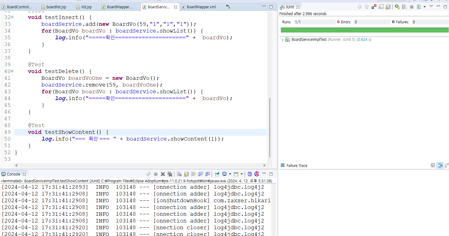Show failures only in JUnit view
Viewport: 449px width, 236px height.
pyautogui.click(x=374, y=6)
